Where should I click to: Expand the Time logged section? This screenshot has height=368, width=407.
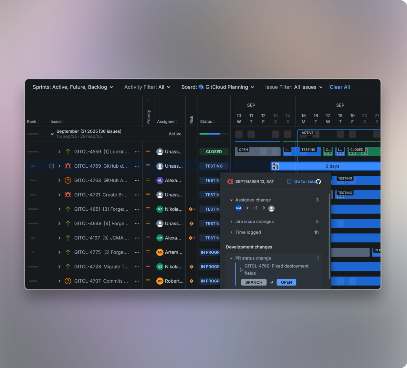(248, 232)
